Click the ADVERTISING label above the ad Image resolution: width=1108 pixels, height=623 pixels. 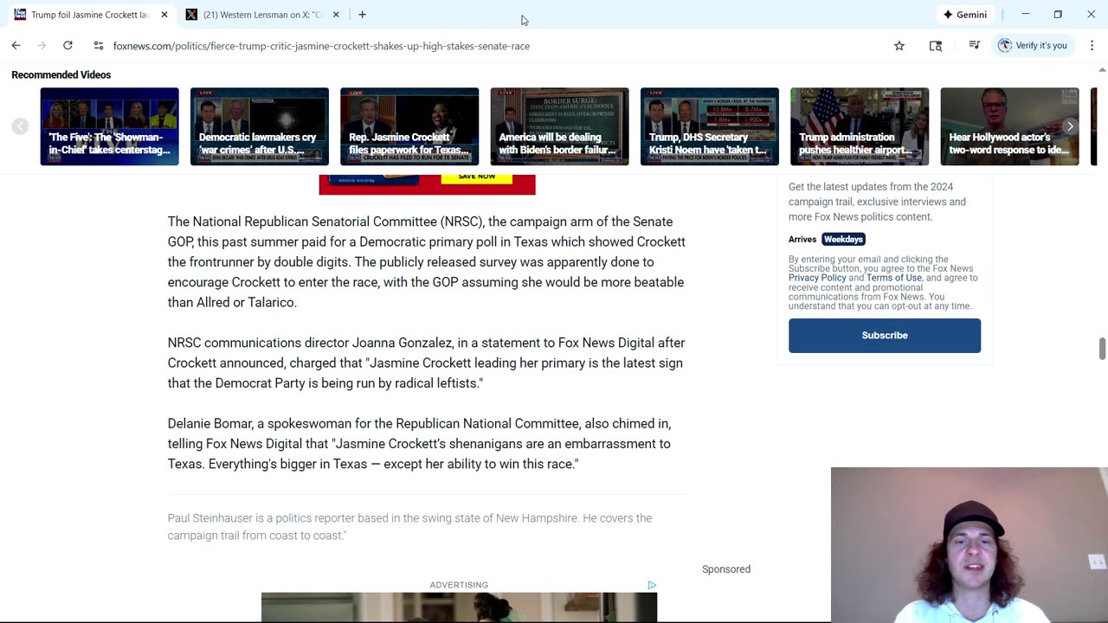pos(459,585)
